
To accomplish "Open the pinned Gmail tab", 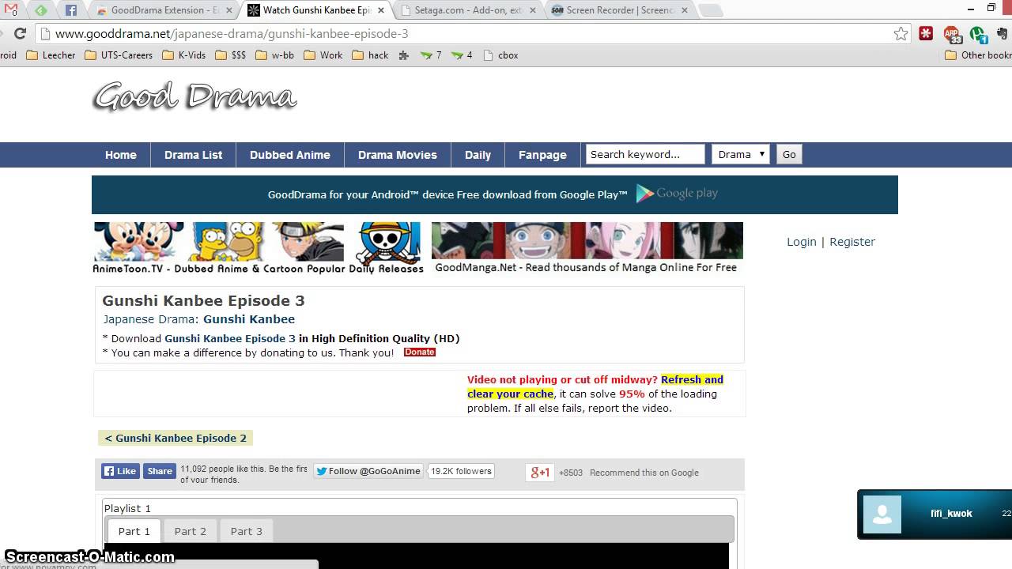I will click(11, 10).
